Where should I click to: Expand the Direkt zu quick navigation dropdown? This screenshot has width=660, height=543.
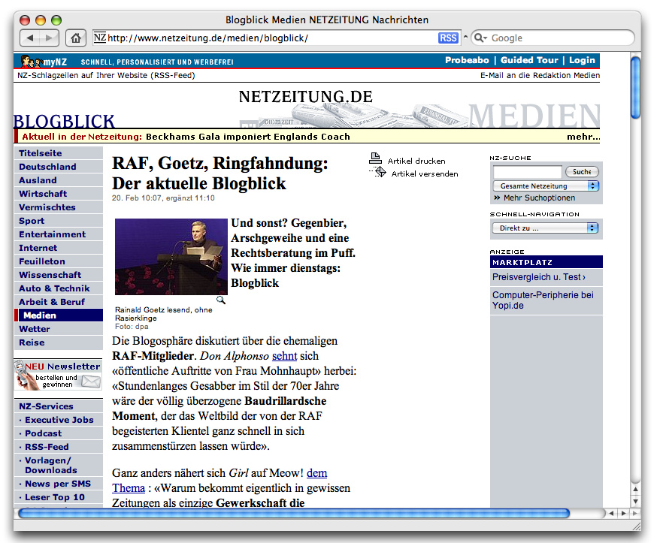546,228
